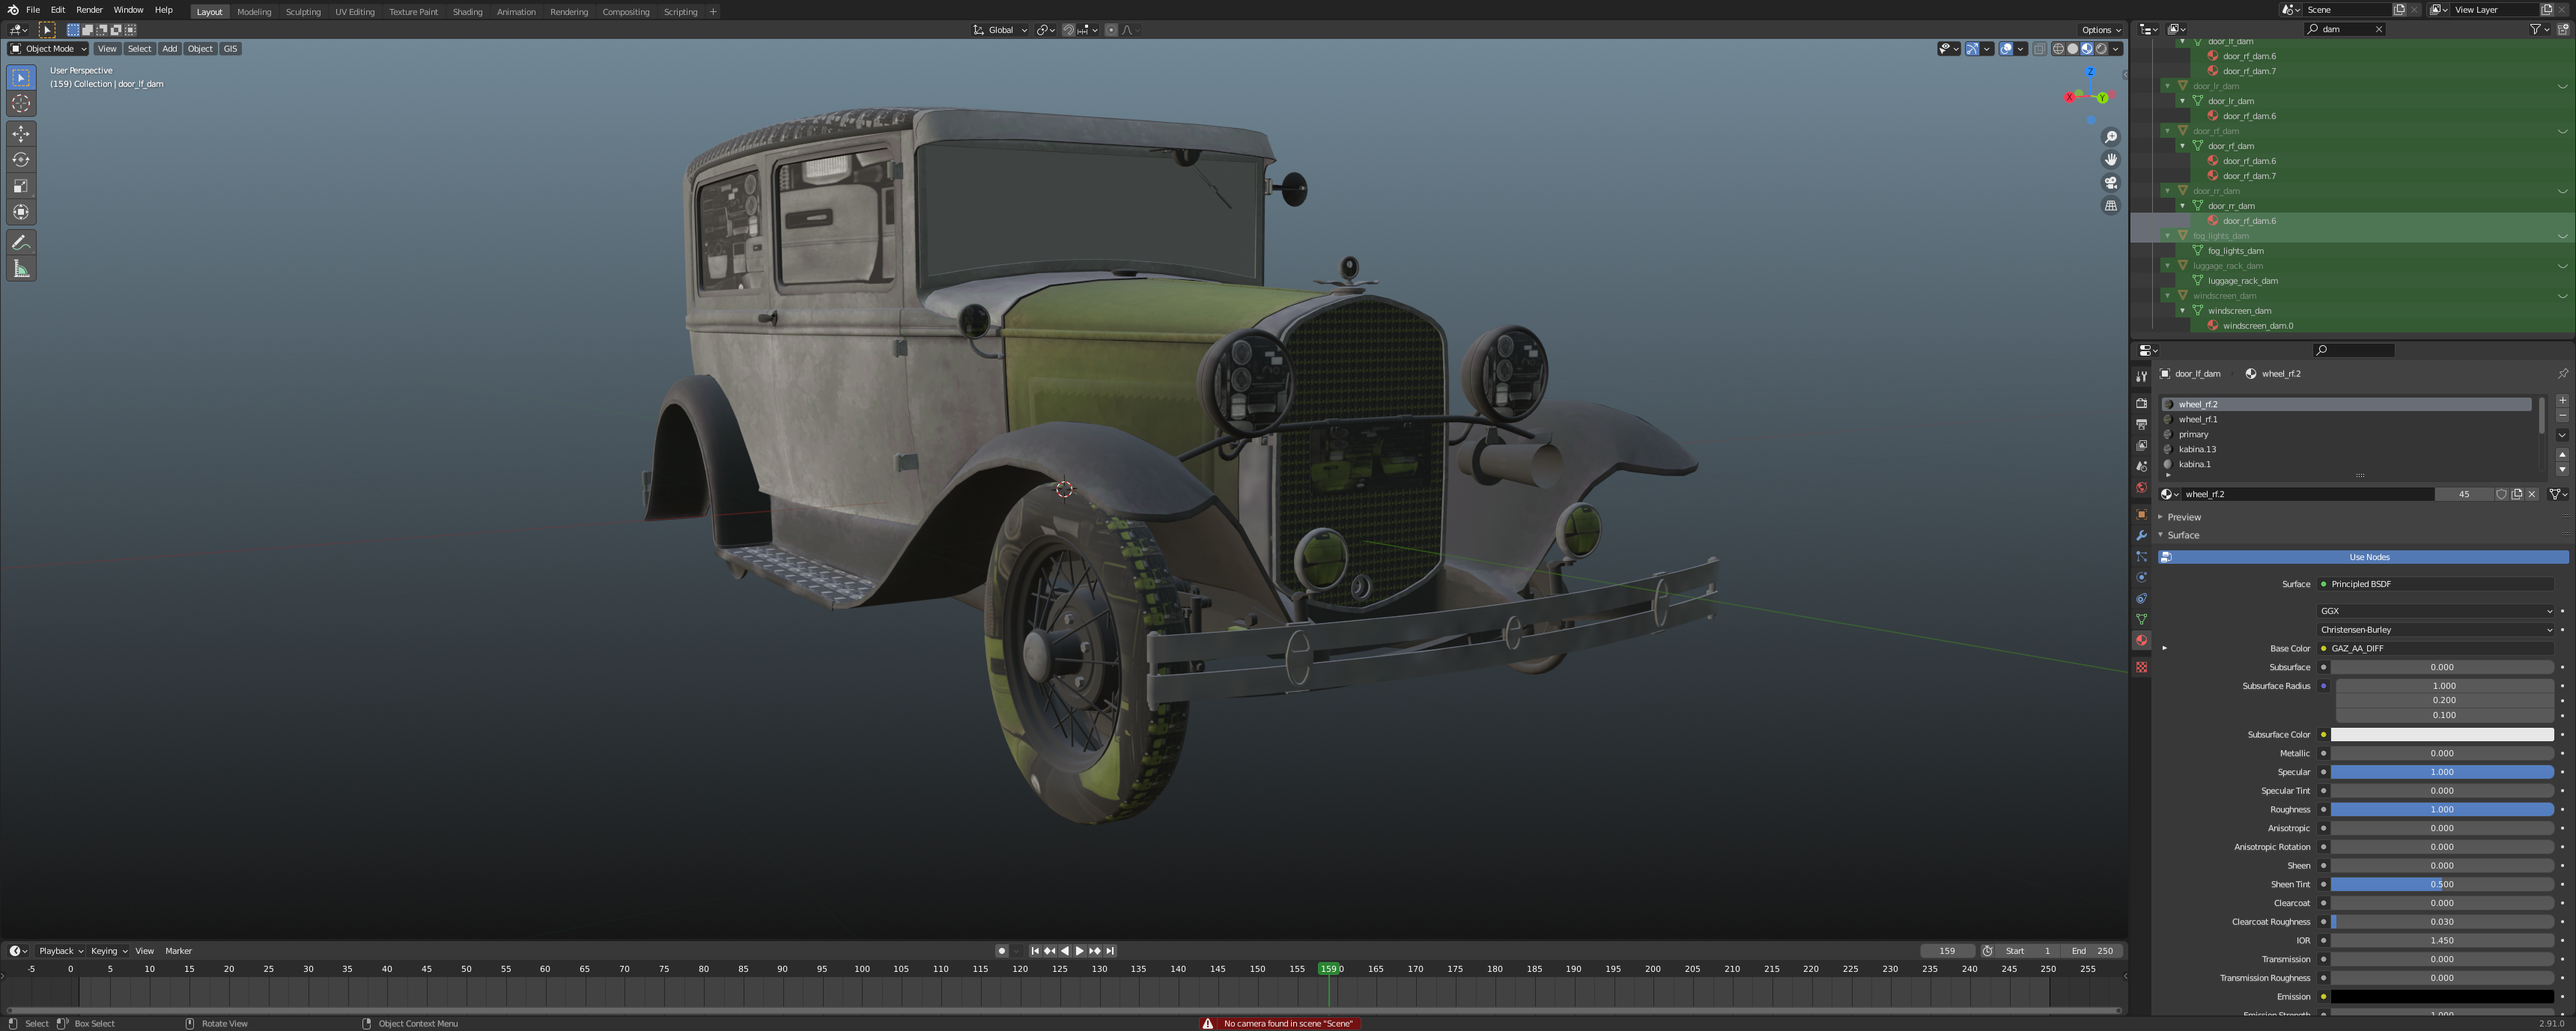2576x1031 pixels.
Task: Open the GGX distribution dropdown
Action: [x=2436, y=611]
